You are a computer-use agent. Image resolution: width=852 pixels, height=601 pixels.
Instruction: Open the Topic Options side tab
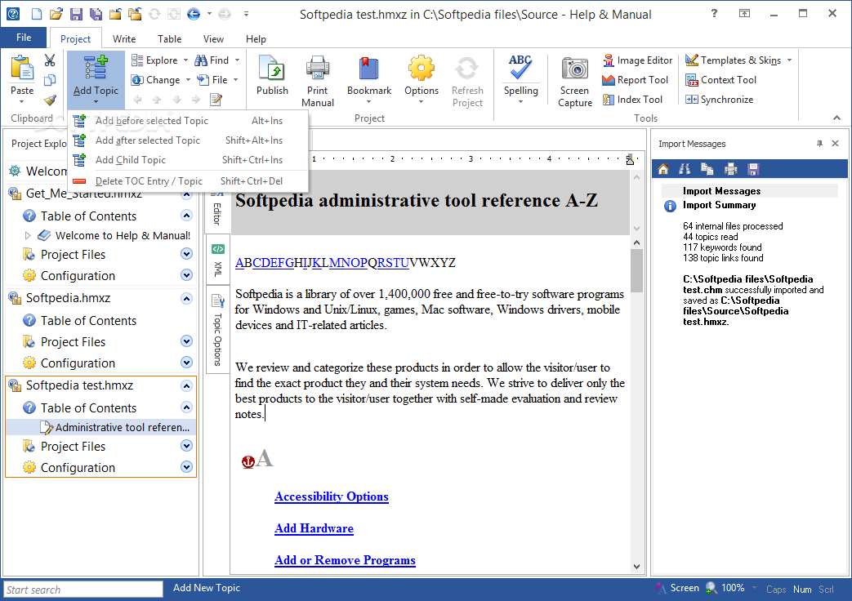tap(218, 329)
